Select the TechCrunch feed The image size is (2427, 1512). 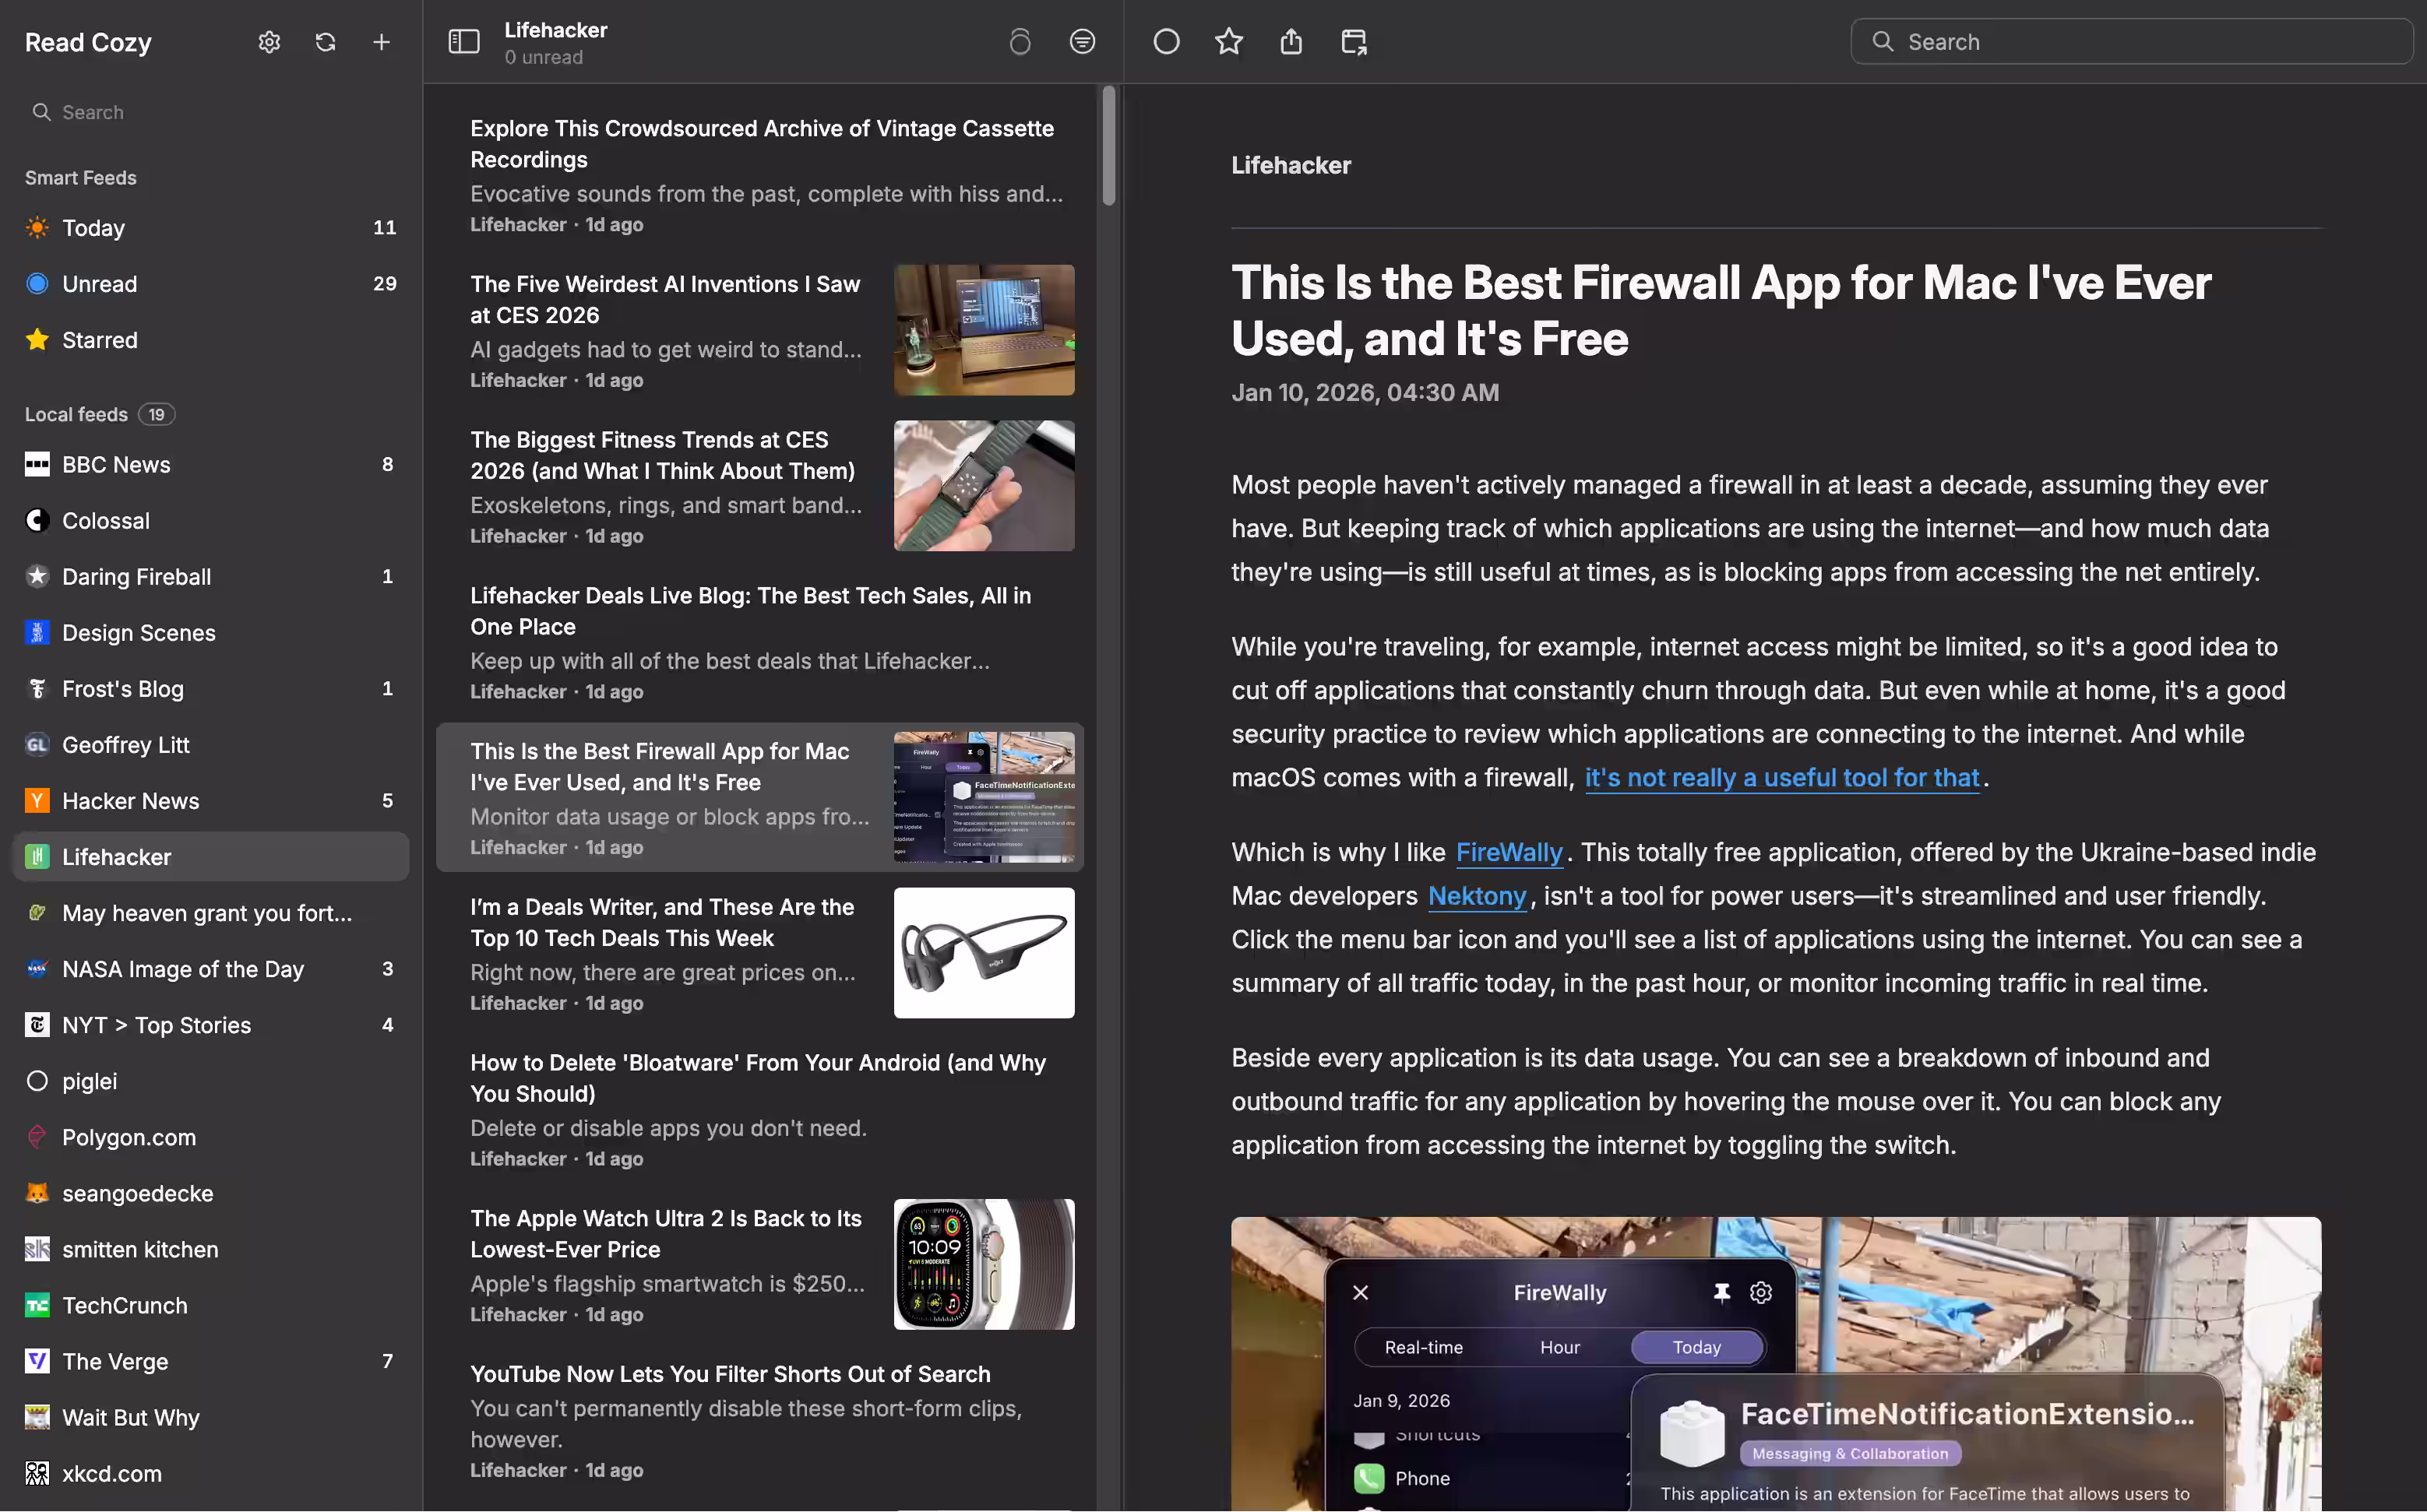[x=210, y=1305]
